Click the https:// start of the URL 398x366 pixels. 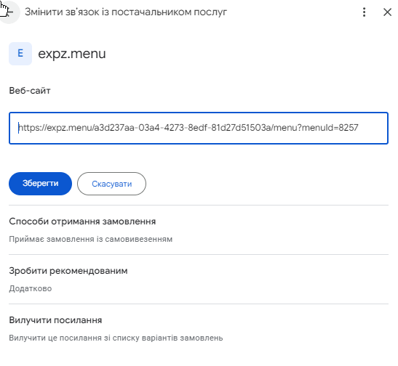(33, 127)
